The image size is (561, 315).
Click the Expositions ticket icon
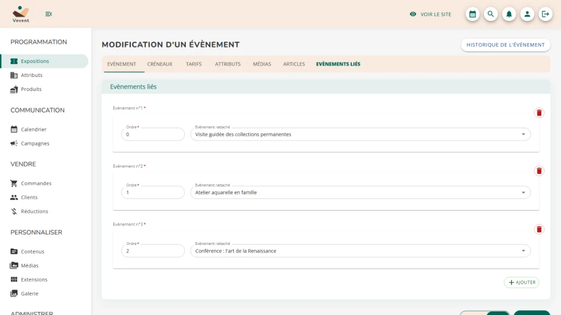14,61
